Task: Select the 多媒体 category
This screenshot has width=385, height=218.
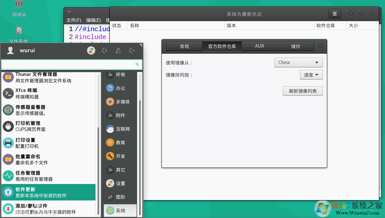Action: tap(118, 102)
